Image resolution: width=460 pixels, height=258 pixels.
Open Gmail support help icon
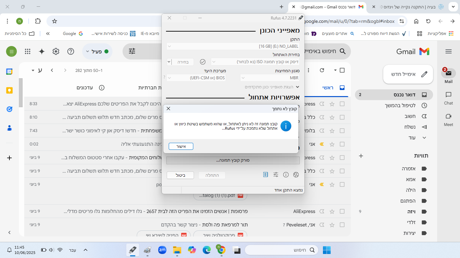tap(71, 51)
